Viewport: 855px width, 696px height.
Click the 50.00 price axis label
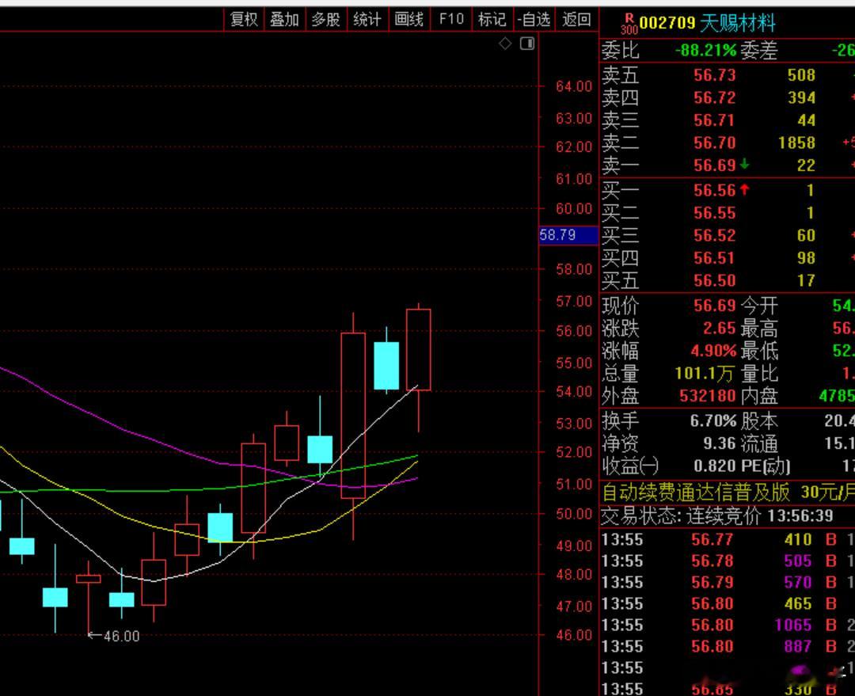(574, 514)
